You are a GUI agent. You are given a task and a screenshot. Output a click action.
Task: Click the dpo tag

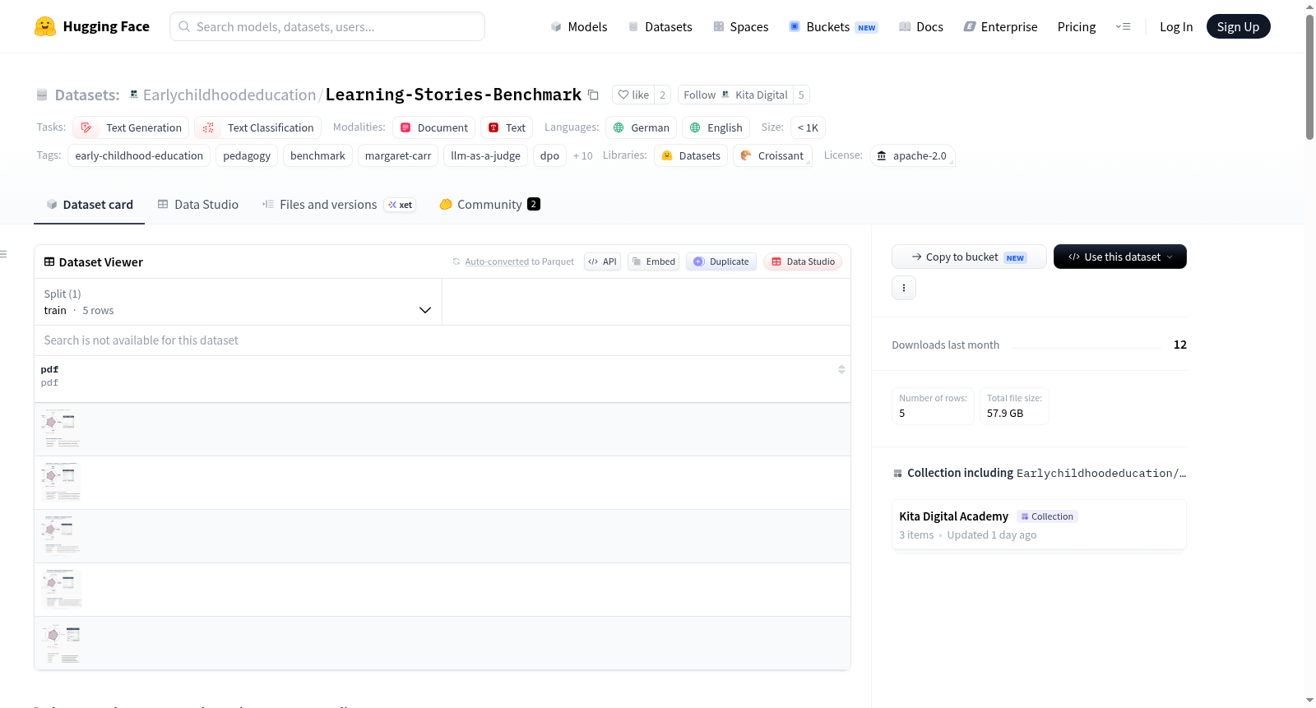(x=549, y=155)
